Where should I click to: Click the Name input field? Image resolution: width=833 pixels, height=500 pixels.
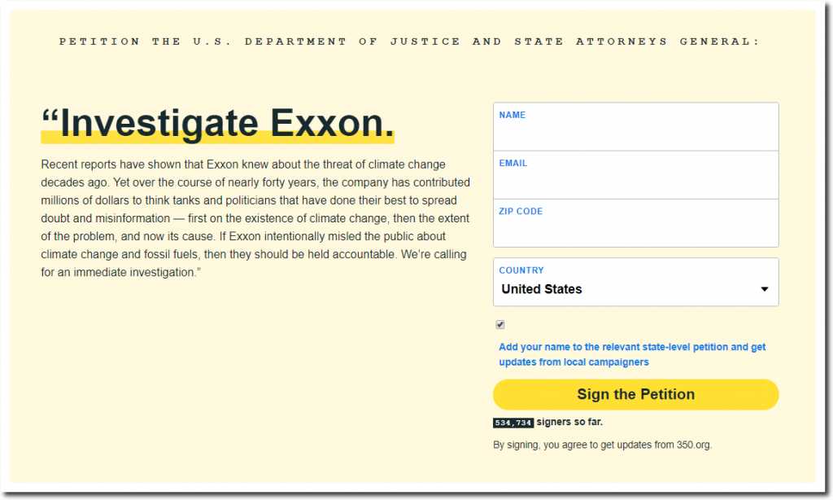pyautogui.click(x=636, y=126)
